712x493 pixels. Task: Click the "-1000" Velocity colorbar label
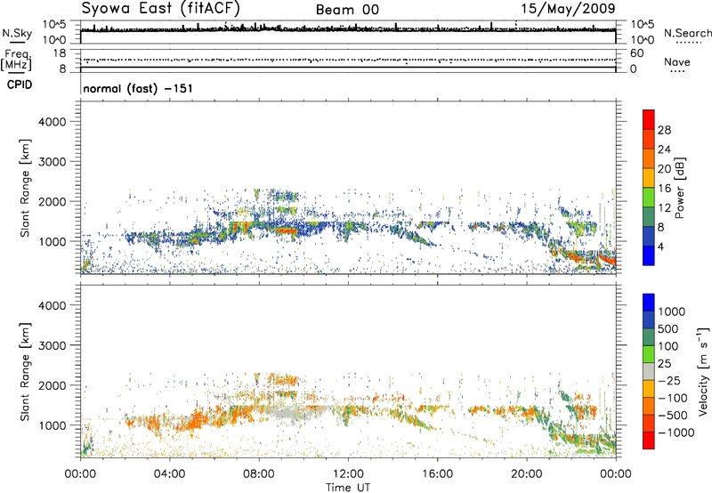[676, 432]
